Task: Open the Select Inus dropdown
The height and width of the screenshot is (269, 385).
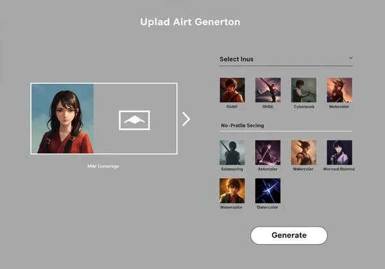Action: pyautogui.click(x=286, y=60)
